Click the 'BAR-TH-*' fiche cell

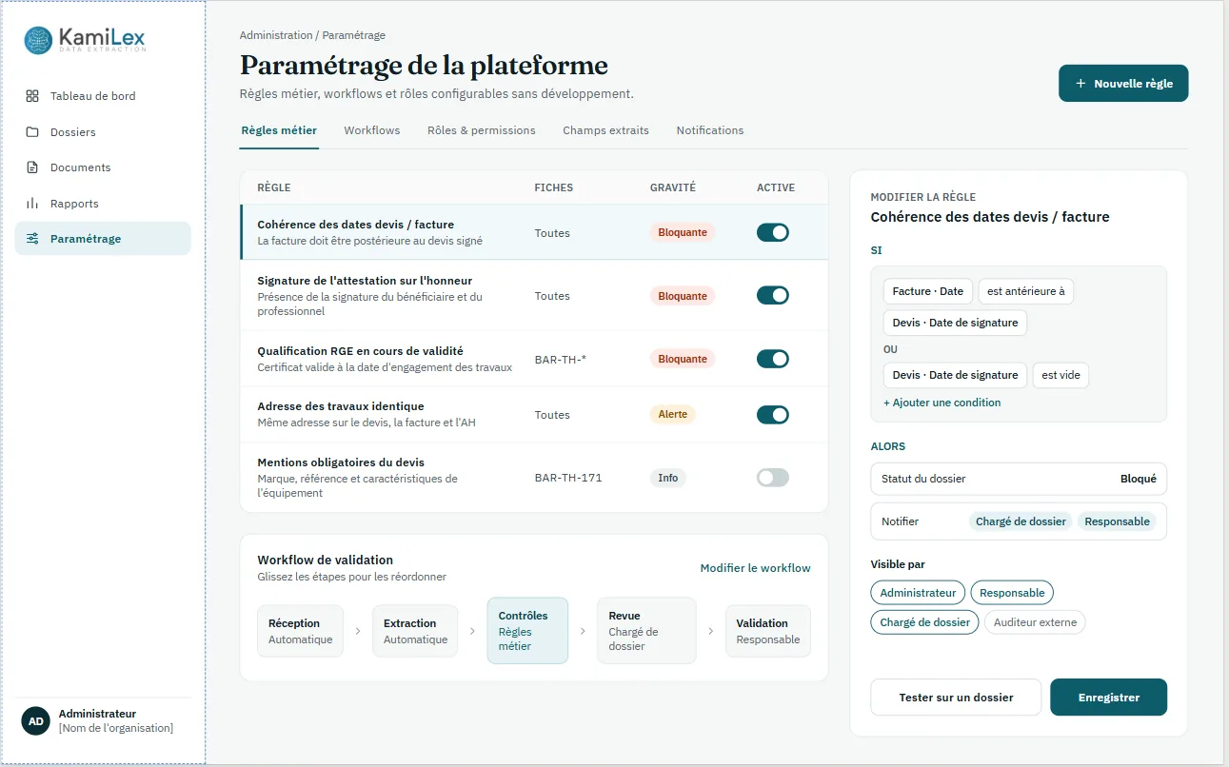click(x=561, y=359)
